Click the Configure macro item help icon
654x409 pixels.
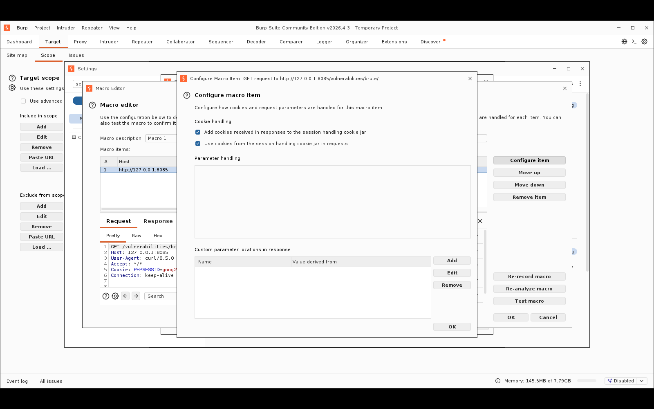click(187, 95)
